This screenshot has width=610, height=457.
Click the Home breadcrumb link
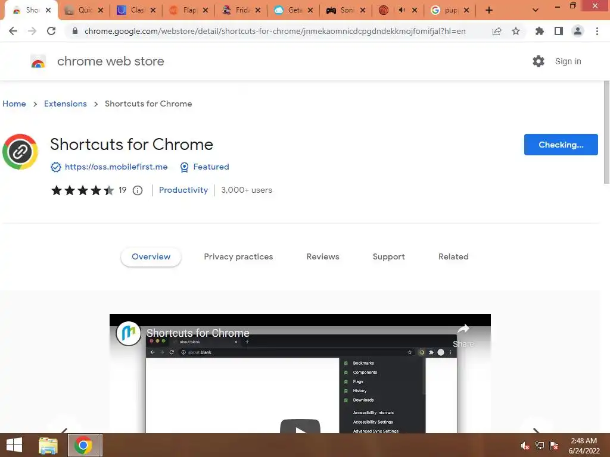(14, 104)
